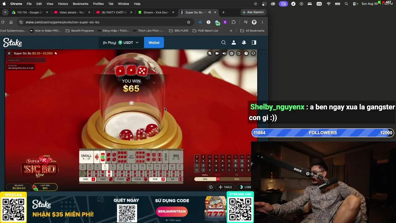The height and width of the screenshot is (223, 396).
Task: Open game settings gear
Action: pos(231,53)
